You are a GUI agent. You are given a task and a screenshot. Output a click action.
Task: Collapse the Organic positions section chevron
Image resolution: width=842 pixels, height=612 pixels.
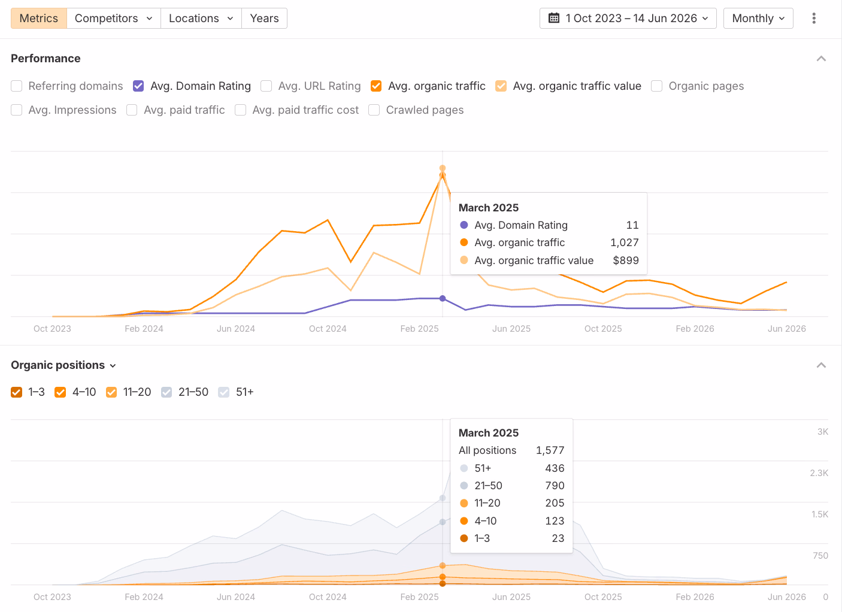821,365
